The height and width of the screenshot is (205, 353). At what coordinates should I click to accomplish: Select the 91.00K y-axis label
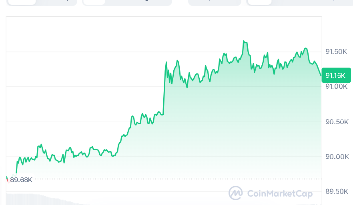[x=336, y=86]
